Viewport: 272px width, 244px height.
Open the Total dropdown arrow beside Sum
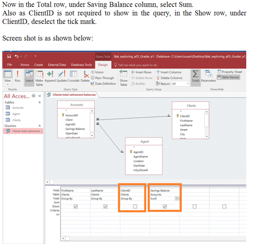click(177, 198)
